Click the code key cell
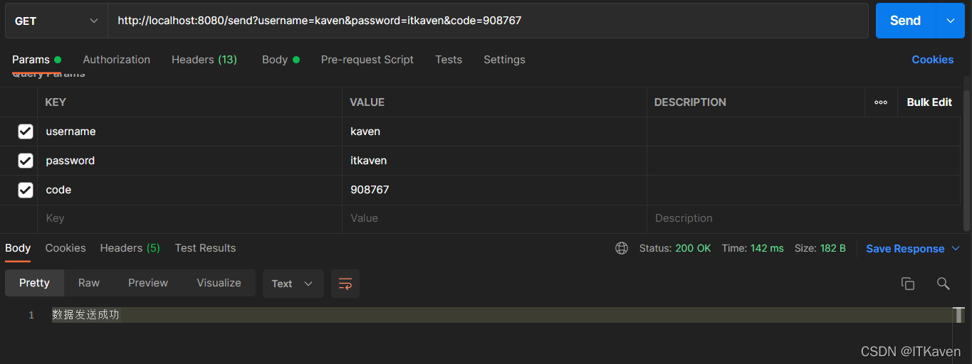972x364 pixels. (x=189, y=190)
